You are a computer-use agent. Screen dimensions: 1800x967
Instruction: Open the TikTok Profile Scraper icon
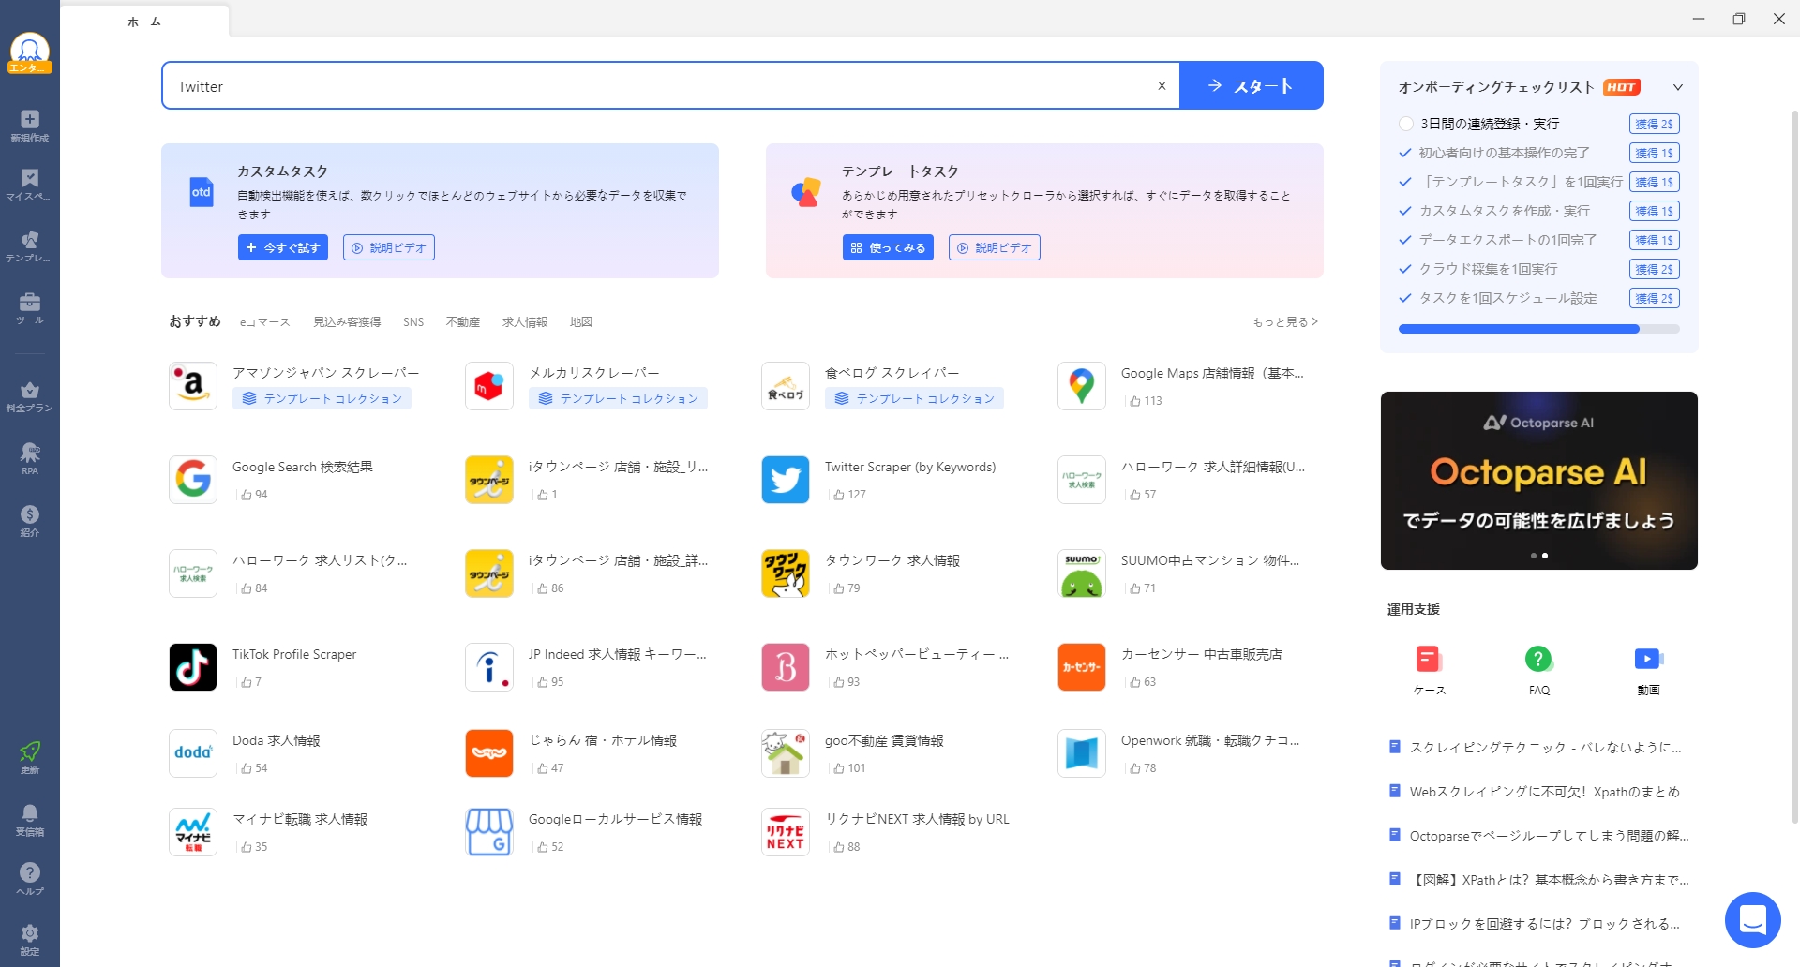pyautogui.click(x=193, y=667)
